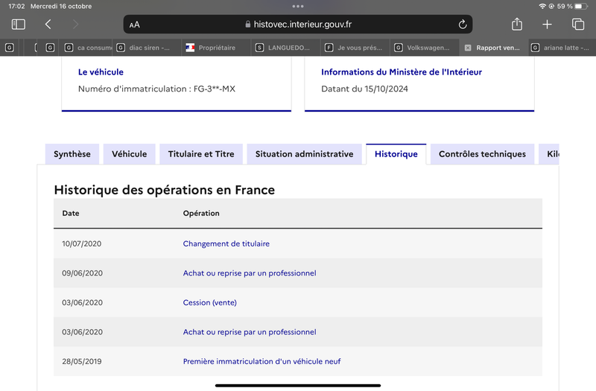This screenshot has width=596, height=391.
Task: Click the Cession (vente) operation
Action: [210, 302]
